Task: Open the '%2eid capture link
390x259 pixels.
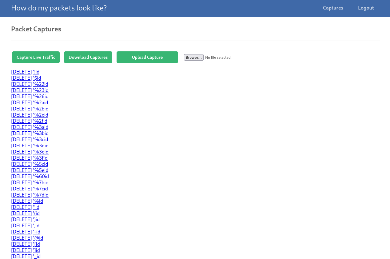Action: [41, 115]
